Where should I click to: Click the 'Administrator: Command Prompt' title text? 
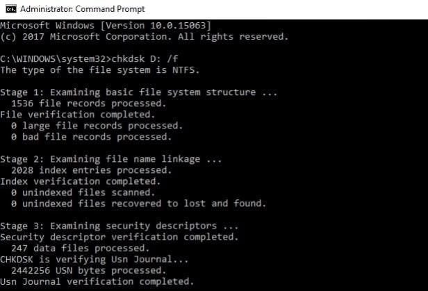(83, 9)
